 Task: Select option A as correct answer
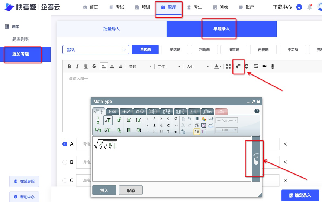[65, 144]
